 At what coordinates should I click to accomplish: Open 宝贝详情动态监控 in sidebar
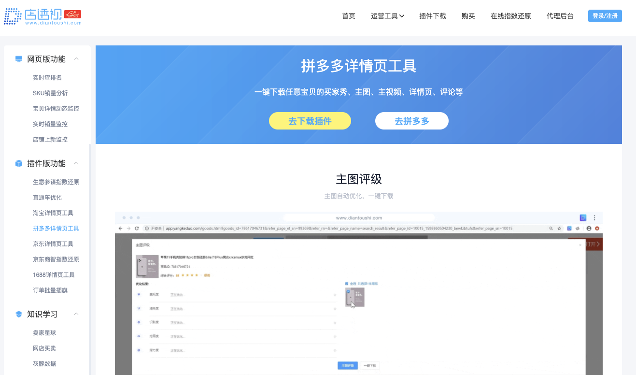pyautogui.click(x=56, y=109)
